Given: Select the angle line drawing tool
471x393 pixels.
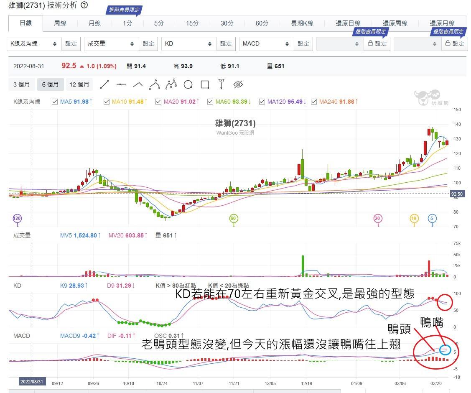Looking at the screenshot, I should [x=138, y=85].
